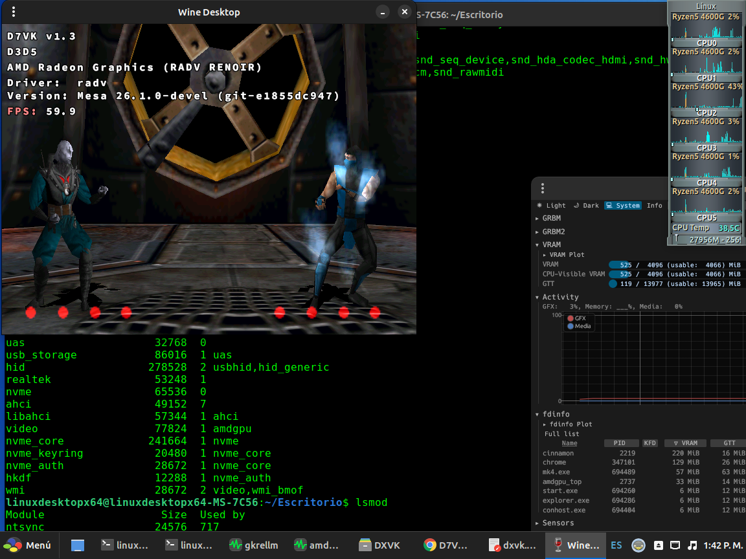Select the cinnamon process row
Image resolution: width=746 pixels, height=559 pixels.
(643, 453)
